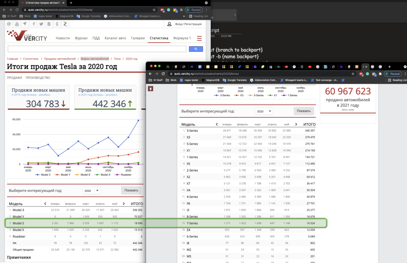This screenshot has height=263, width=407.
Task: Bookmark the BMW page with the star icon
Action: (353, 74)
